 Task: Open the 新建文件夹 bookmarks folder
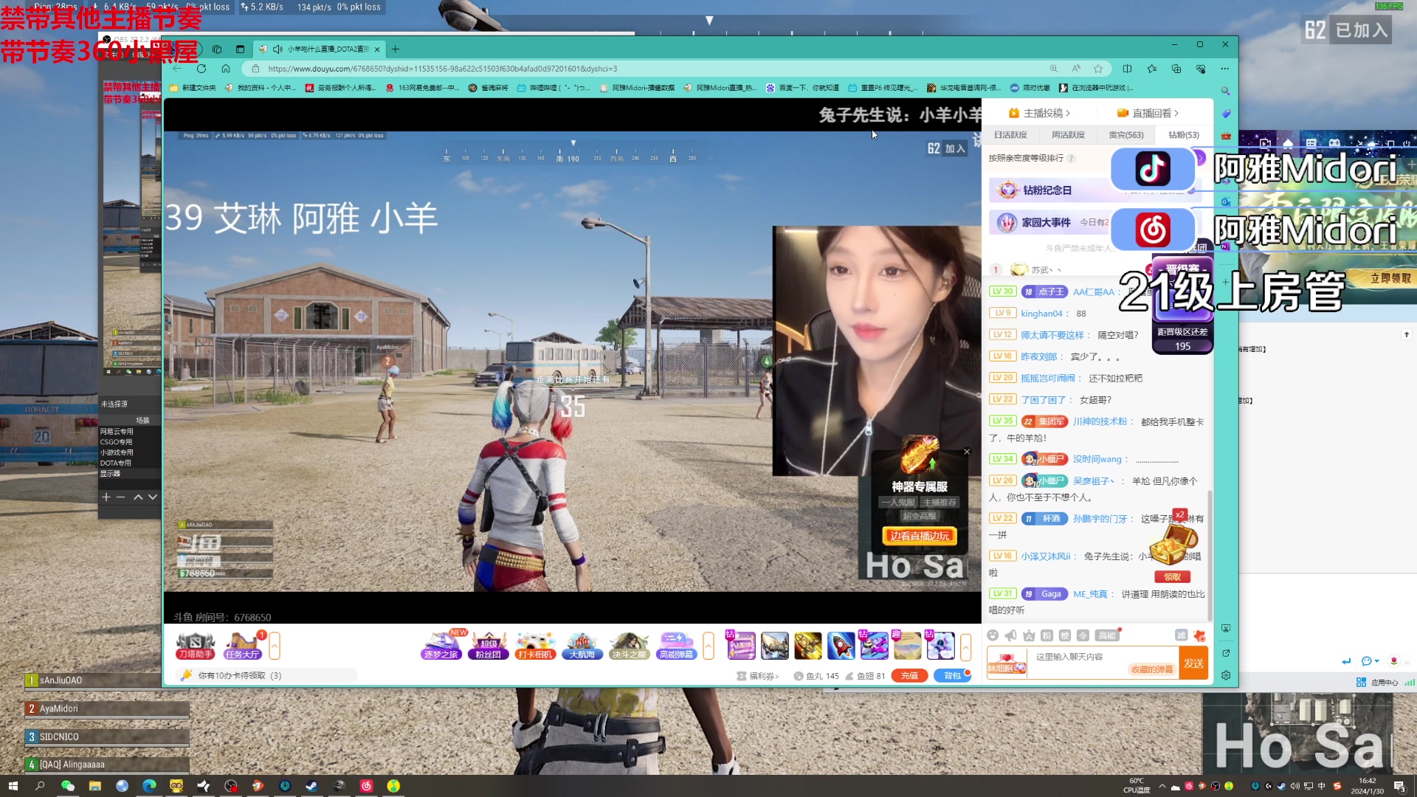click(193, 88)
